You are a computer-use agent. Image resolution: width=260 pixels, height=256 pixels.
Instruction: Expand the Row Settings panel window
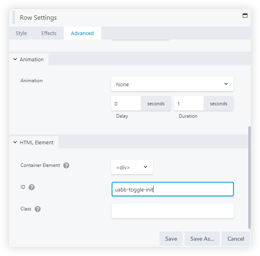[244, 16]
